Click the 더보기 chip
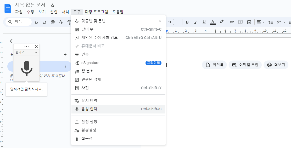 (276, 65)
